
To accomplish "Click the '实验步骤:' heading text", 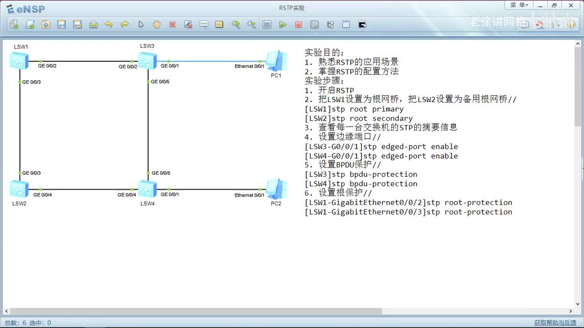I will [x=324, y=81].
